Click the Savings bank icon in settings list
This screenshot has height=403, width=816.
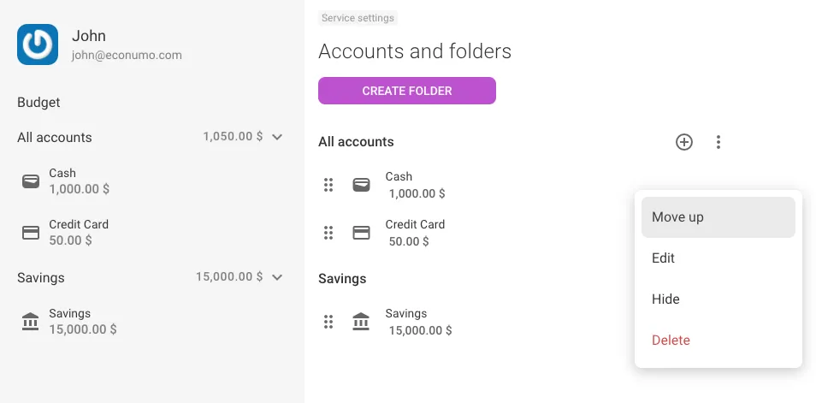click(361, 321)
